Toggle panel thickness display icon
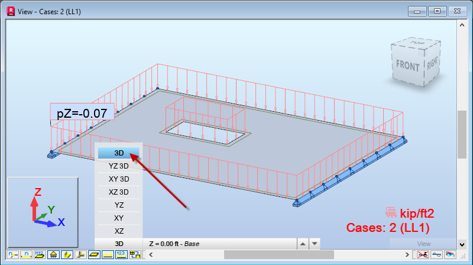The image size is (473, 265). 94,255
